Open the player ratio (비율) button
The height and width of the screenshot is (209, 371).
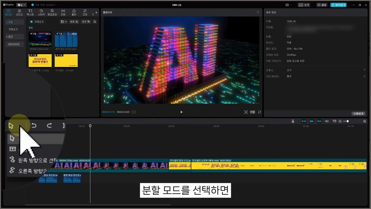click(253, 112)
